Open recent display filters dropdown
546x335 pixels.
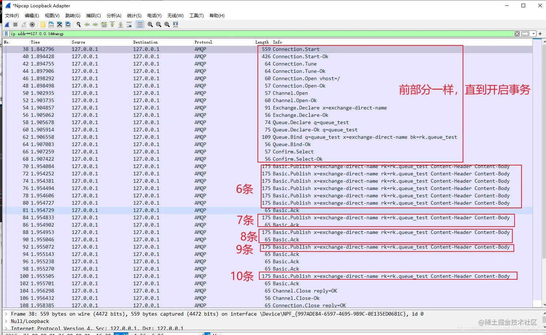tap(534, 34)
